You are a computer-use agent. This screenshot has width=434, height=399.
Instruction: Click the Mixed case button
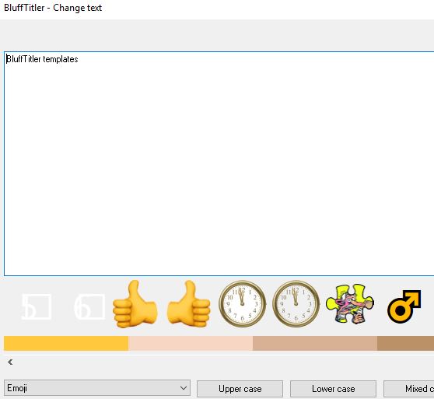409,389
